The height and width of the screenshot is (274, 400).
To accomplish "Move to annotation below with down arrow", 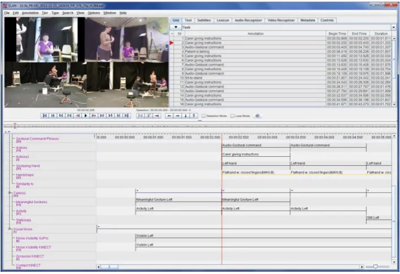I will click(x=186, y=115).
